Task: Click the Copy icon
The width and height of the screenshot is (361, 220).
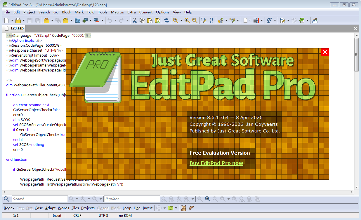Action: point(142,20)
